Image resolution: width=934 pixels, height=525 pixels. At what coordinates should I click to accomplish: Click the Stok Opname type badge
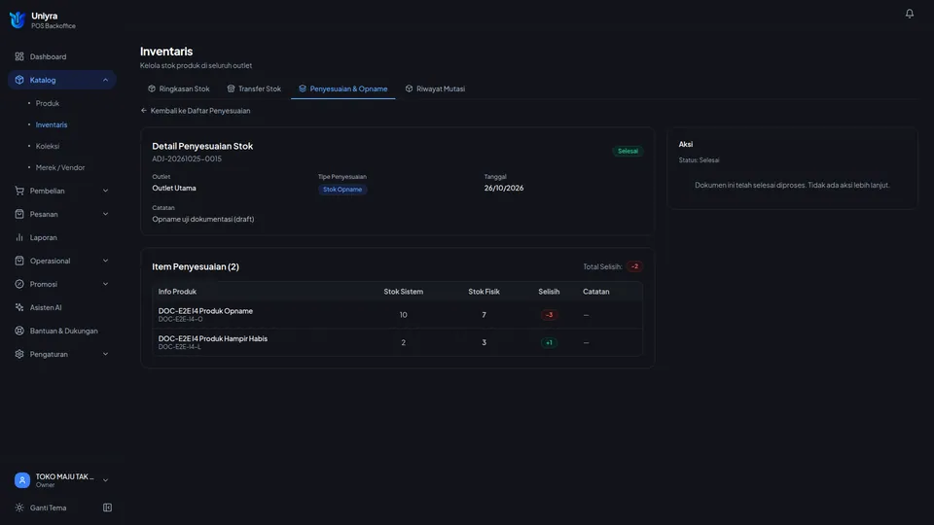[342, 190]
